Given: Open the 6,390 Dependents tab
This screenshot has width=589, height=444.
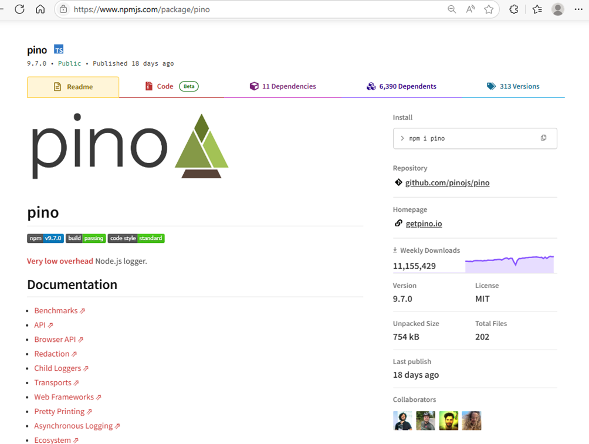Looking at the screenshot, I should 401,86.
